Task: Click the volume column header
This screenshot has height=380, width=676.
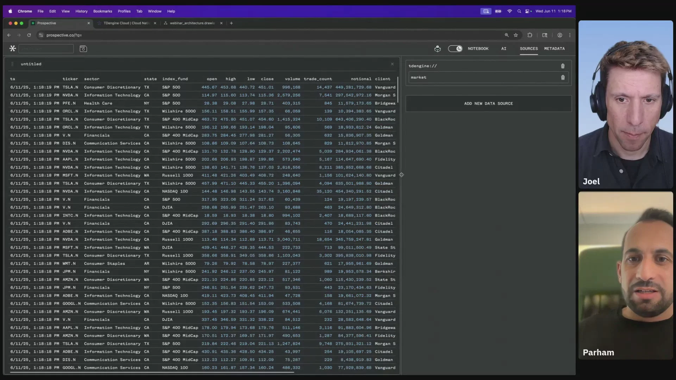Action: (x=293, y=79)
